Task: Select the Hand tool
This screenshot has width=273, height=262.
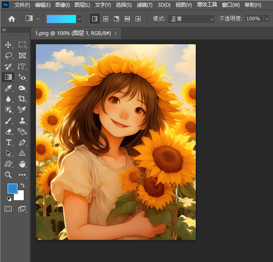Action: pyautogui.click(x=22, y=164)
